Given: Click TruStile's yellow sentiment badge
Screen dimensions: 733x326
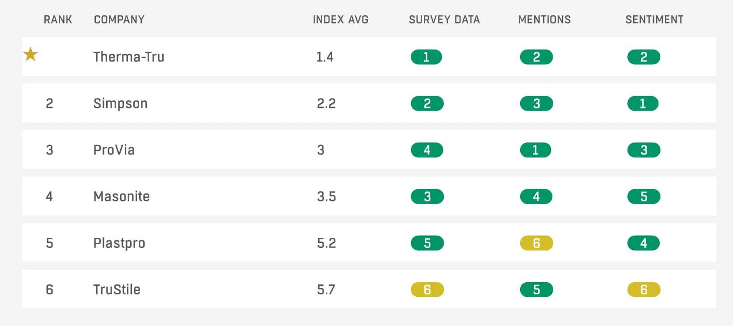Looking at the screenshot, I should pyautogui.click(x=644, y=289).
